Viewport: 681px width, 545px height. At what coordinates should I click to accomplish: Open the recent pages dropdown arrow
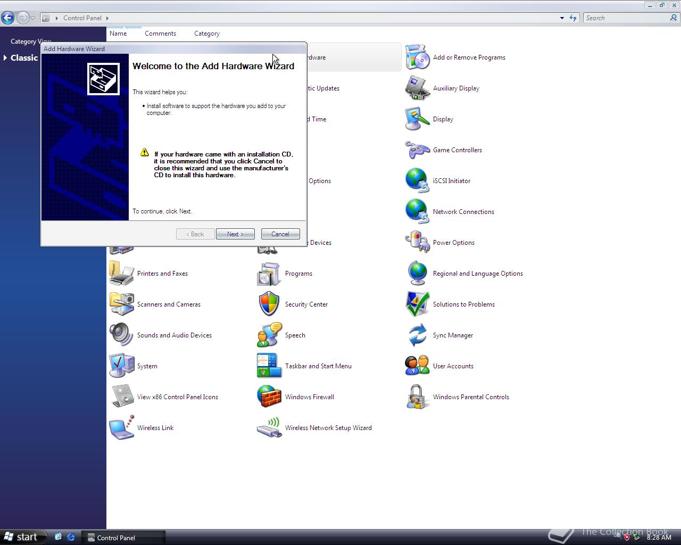tap(33, 18)
